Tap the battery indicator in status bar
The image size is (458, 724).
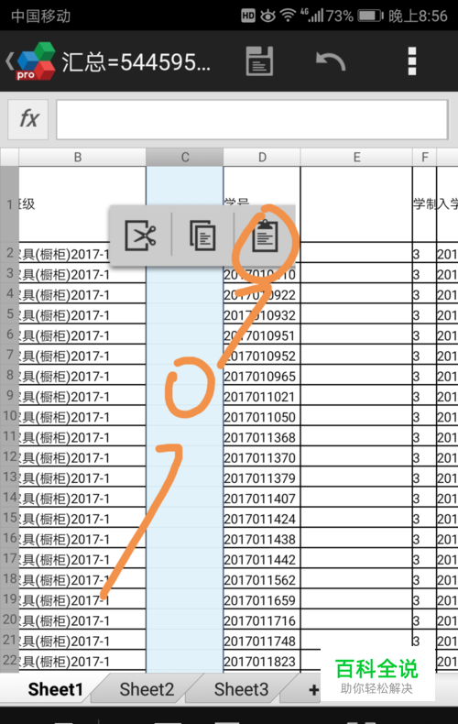[371, 16]
